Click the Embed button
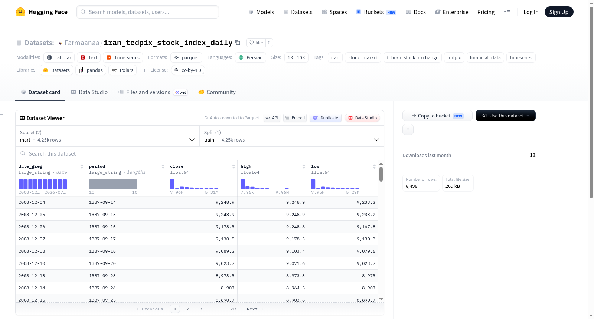This screenshot has height=319, width=594. [295, 118]
